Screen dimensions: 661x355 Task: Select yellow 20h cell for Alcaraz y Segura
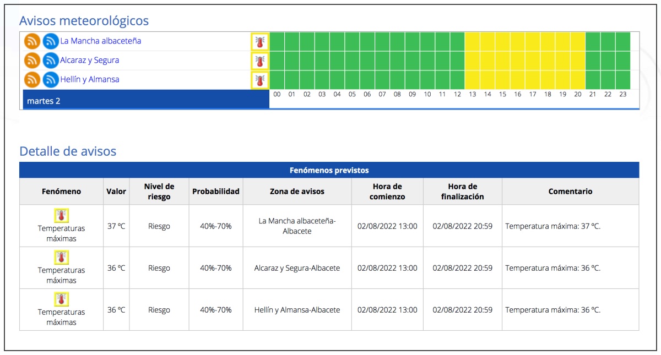[577, 61]
